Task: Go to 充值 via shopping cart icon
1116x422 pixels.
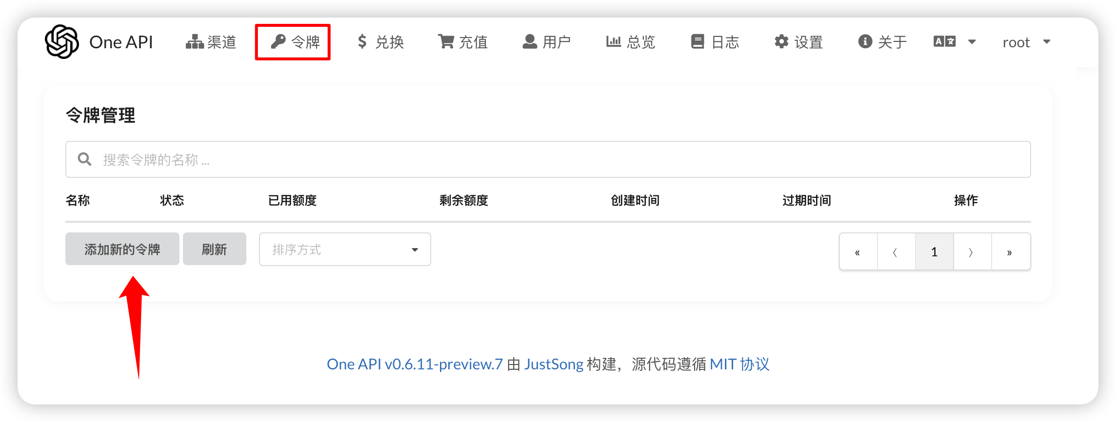Action: click(x=462, y=42)
